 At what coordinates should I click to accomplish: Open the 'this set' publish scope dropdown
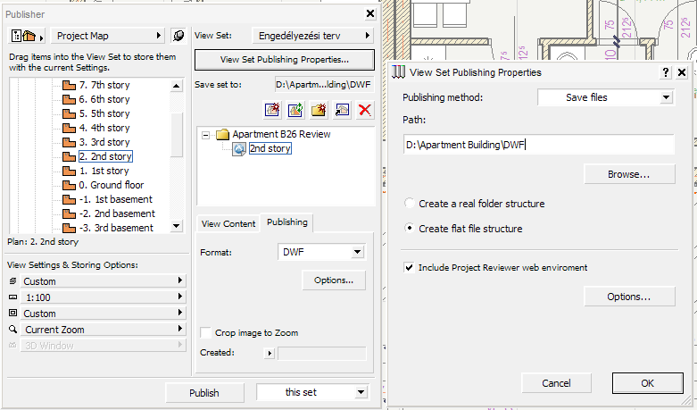tap(313, 392)
